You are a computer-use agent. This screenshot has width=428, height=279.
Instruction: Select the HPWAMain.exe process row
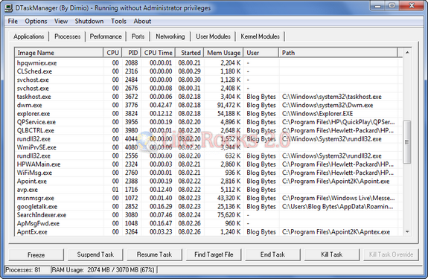tap(208, 164)
